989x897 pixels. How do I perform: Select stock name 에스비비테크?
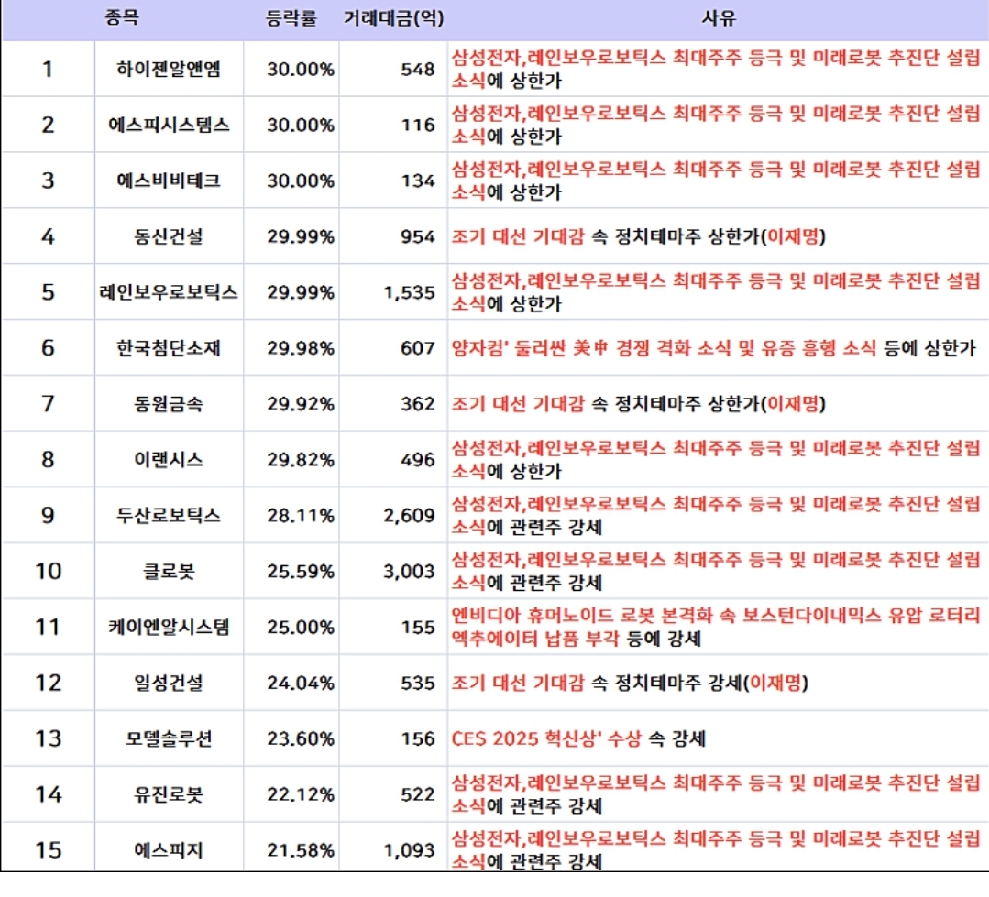pos(169,180)
